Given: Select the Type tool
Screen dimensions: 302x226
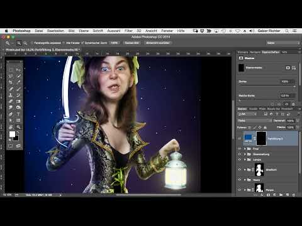Looking at the screenshot, I should 18,114.
